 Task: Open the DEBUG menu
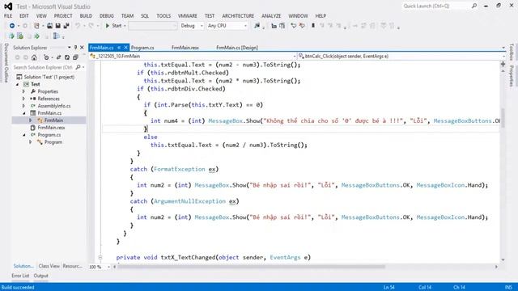pyautogui.click(x=106, y=16)
